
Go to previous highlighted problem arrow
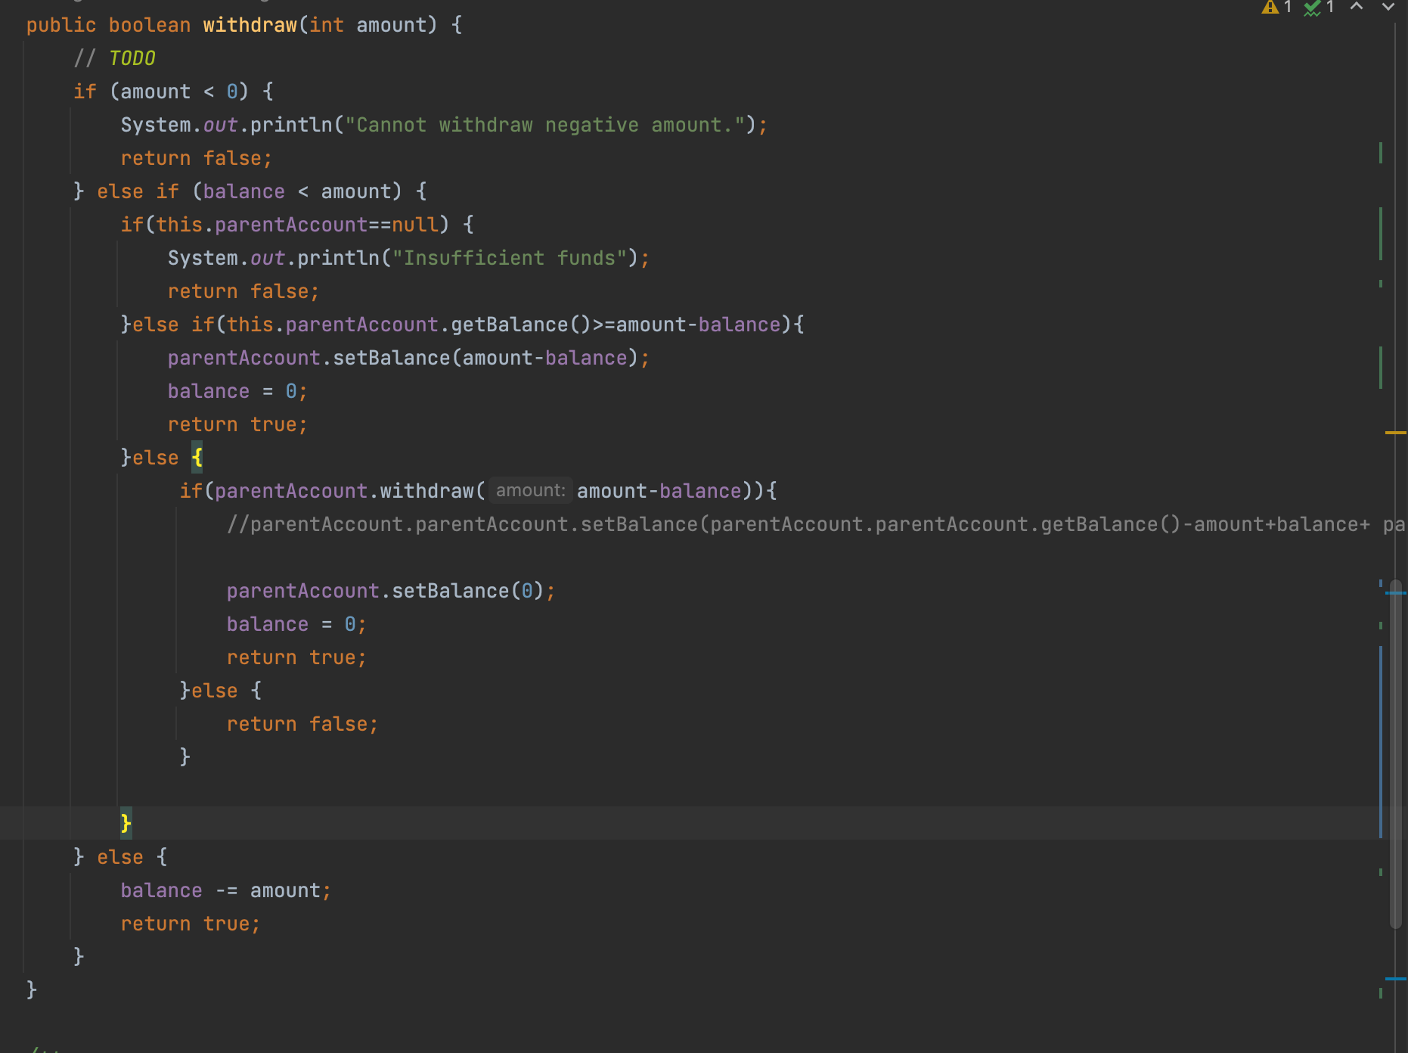click(x=1357, y=7)
